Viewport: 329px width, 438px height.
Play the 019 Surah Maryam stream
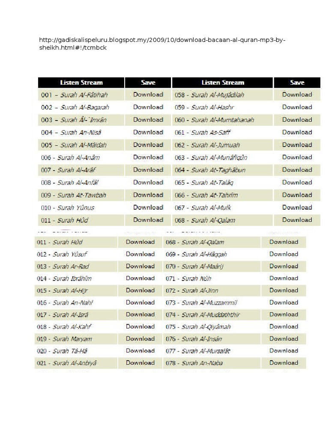[x=64, y=339]
